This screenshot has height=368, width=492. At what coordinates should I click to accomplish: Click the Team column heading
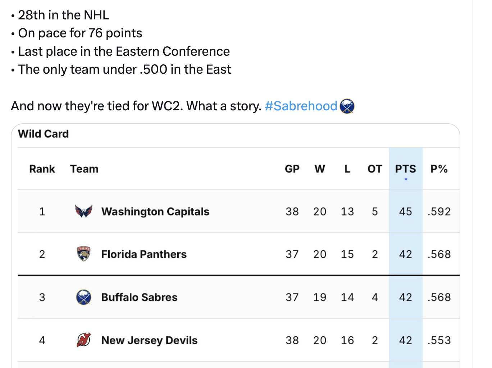coord(84,169)
